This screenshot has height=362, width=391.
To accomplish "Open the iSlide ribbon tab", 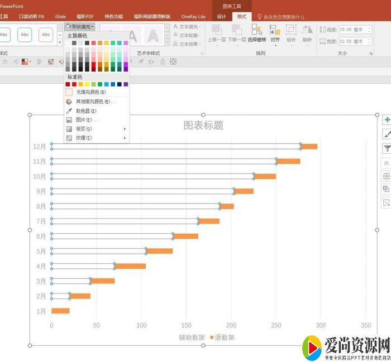I will click(x=60, y=17).
